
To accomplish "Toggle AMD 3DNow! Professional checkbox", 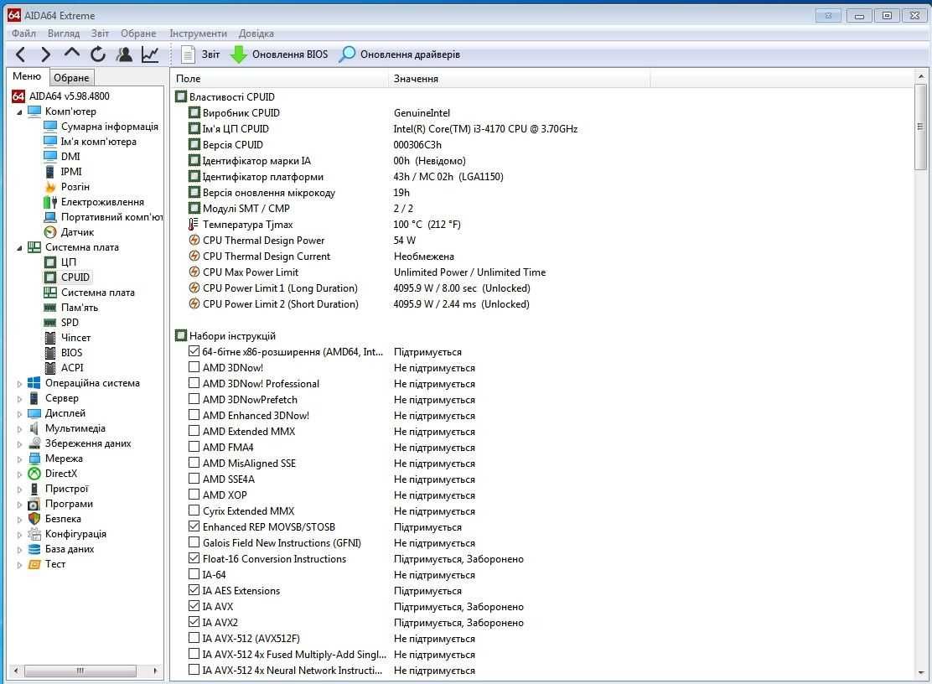I will (x=194, y=383).
